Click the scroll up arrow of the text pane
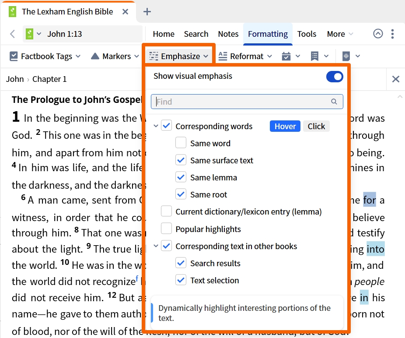 tap(400, 97)
